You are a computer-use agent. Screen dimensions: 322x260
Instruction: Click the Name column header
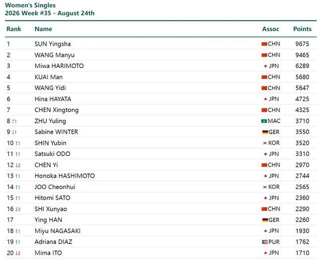point(43,29)
